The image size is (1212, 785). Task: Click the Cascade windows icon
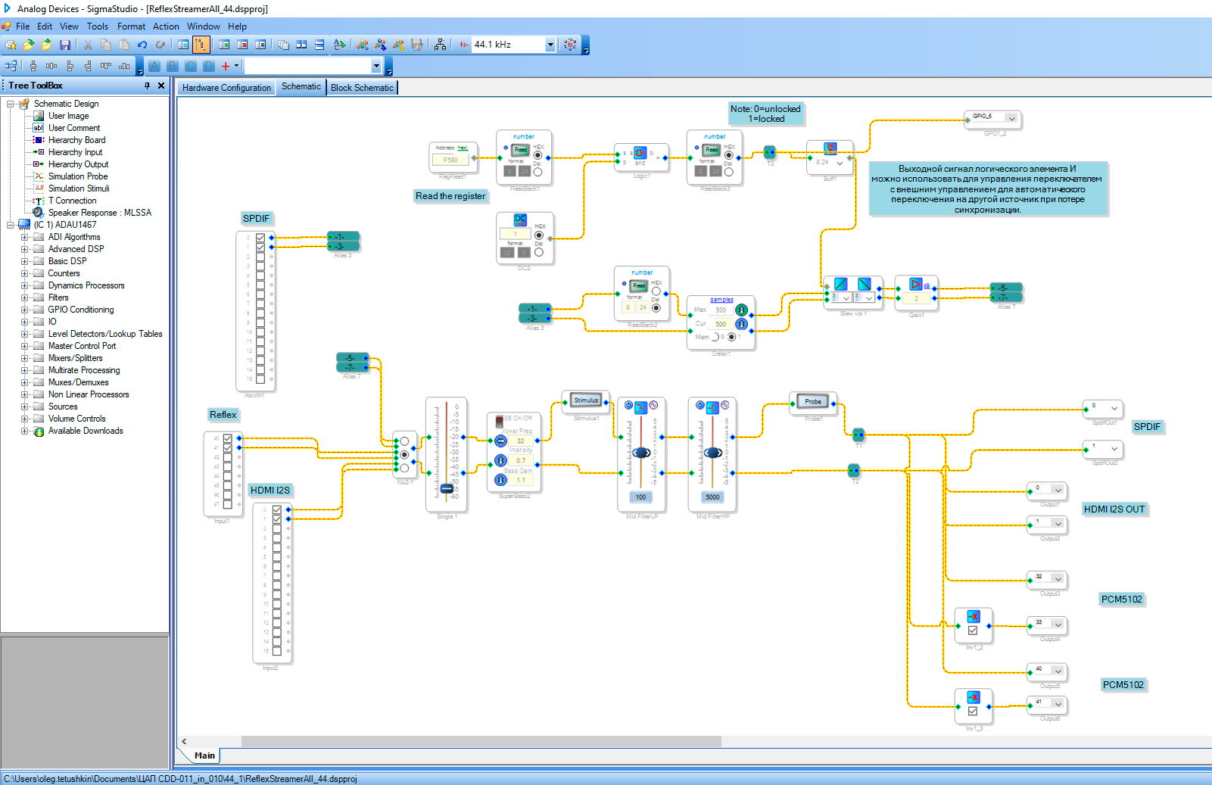click(283, 45)
